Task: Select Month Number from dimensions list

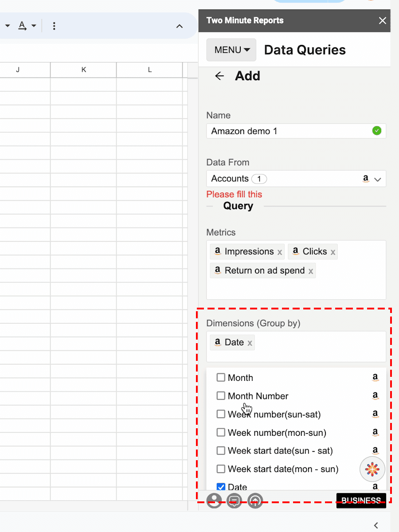Action: pyautogui.click(x=258, y=396)
